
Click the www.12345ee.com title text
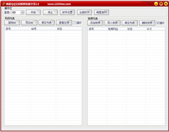pyautogui.click(x=59, y=4)
